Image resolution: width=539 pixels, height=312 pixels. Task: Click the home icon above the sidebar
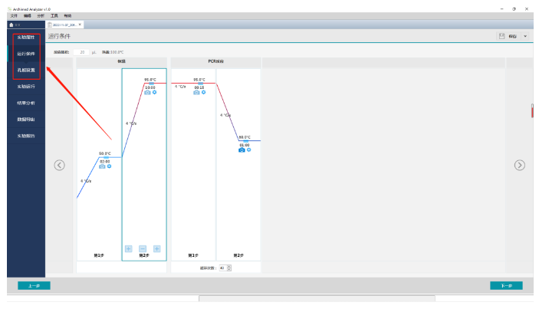pos(12,25)
